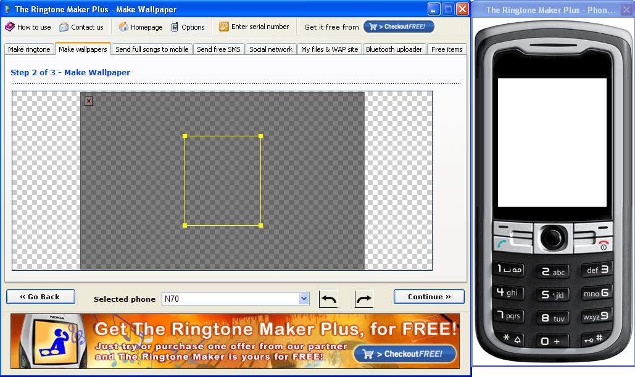The image size is (635, 377).
Task: Open Homepage from the toolbar text
Action: point(147,27)
